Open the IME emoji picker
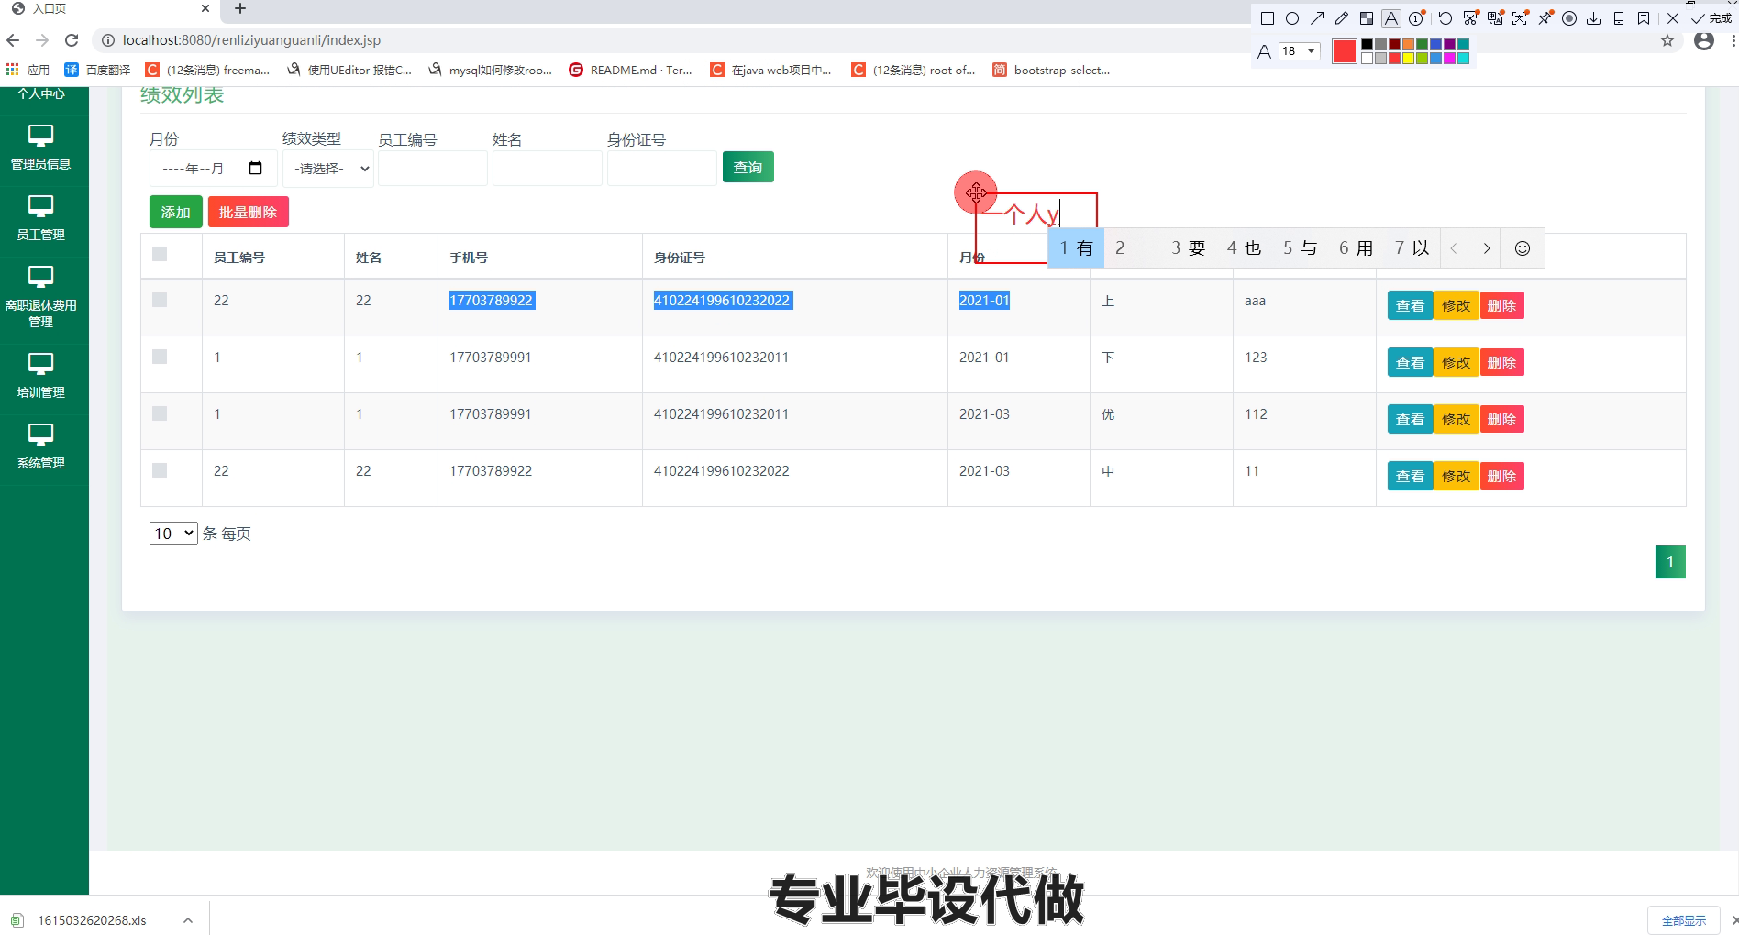 click(1523, 248)
